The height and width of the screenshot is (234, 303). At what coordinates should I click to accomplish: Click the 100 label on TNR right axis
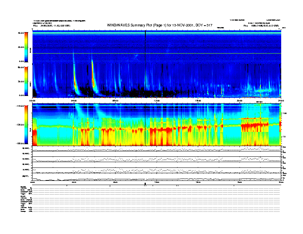click(x=285, y=113)
